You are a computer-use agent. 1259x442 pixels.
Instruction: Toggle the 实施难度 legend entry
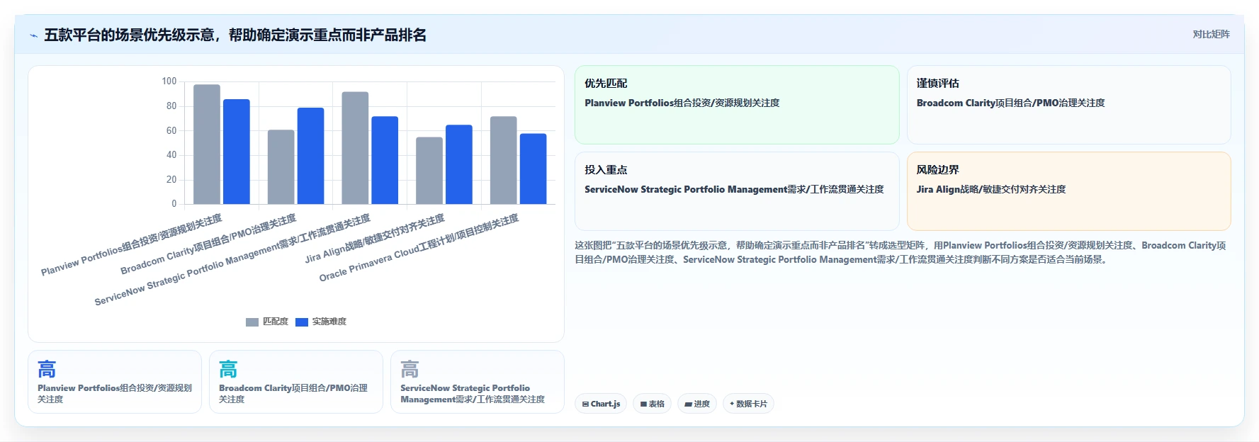[x=321, y=322]
